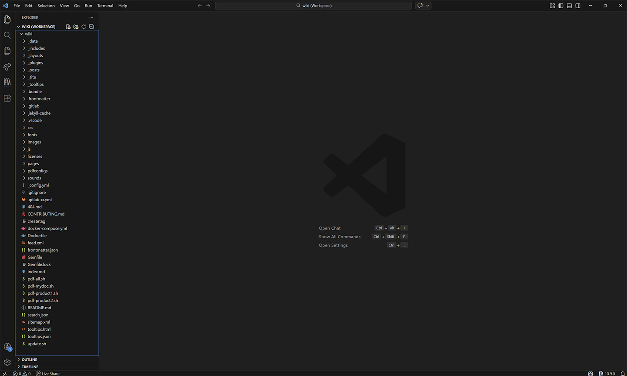Go back using the navigation arrow
The width and height of the screenshot is (627, 376).
tap(200, 6)
